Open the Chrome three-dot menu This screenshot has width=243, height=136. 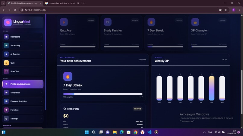[239, 10]
